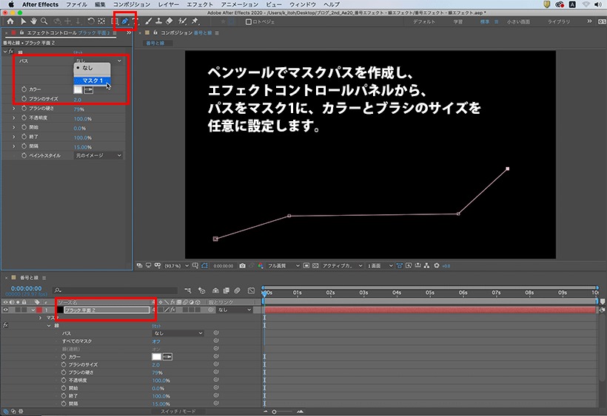Screen dimensions: 607x416
Task: Choose なし from path menu
Action: click(x=92, y=68)
